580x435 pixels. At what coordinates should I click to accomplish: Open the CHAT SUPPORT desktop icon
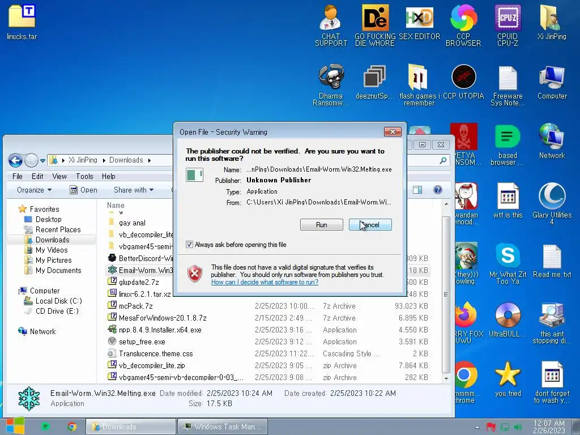pos(331,25)
